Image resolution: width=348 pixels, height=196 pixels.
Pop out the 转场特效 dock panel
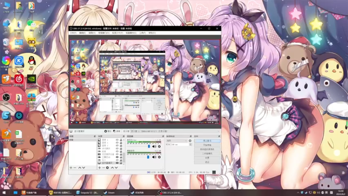coord(191,136)
